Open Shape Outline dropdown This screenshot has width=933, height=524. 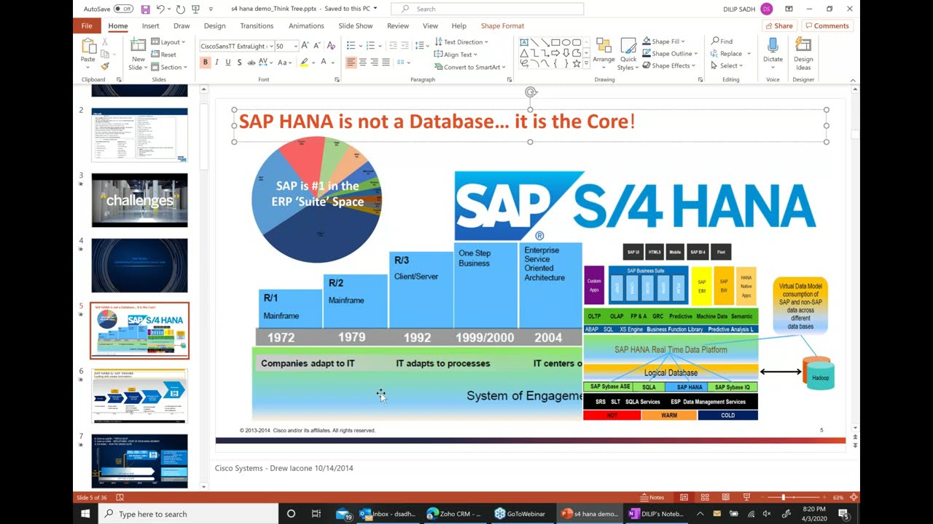point(669,53)
